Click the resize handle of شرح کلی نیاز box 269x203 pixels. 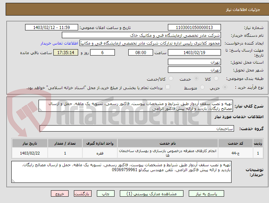click(41, 110)
